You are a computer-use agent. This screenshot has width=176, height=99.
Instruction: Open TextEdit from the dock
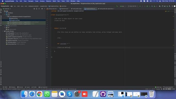[95, 94]
